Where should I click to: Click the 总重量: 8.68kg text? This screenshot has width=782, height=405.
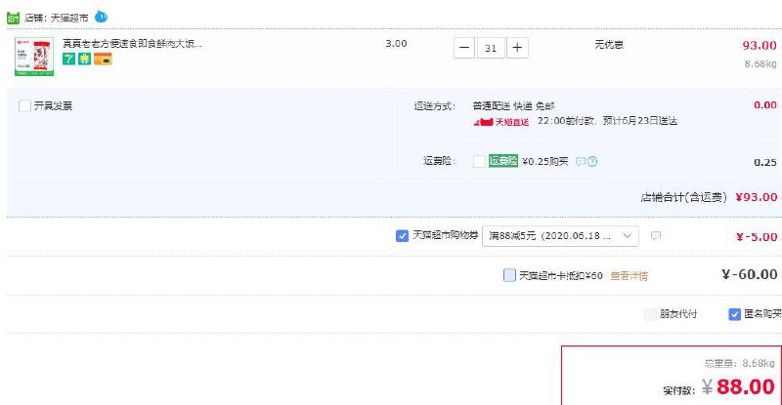tap(739, 364)
